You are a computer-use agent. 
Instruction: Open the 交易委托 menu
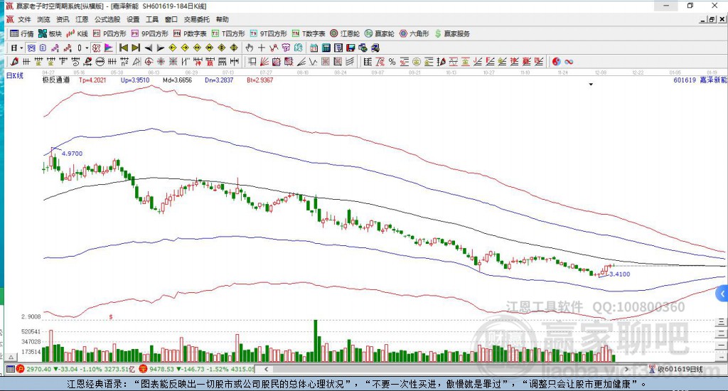(x=197, y=19)
